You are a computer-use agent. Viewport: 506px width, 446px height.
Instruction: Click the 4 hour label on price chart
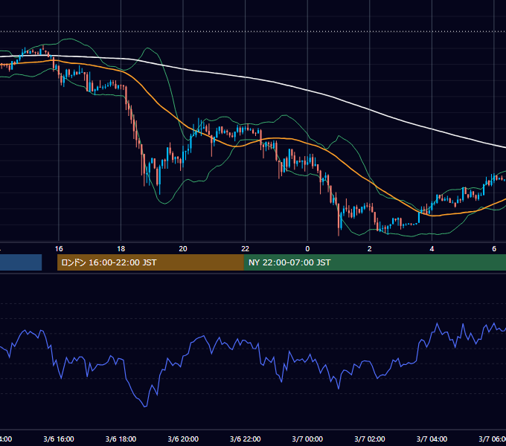432,248
